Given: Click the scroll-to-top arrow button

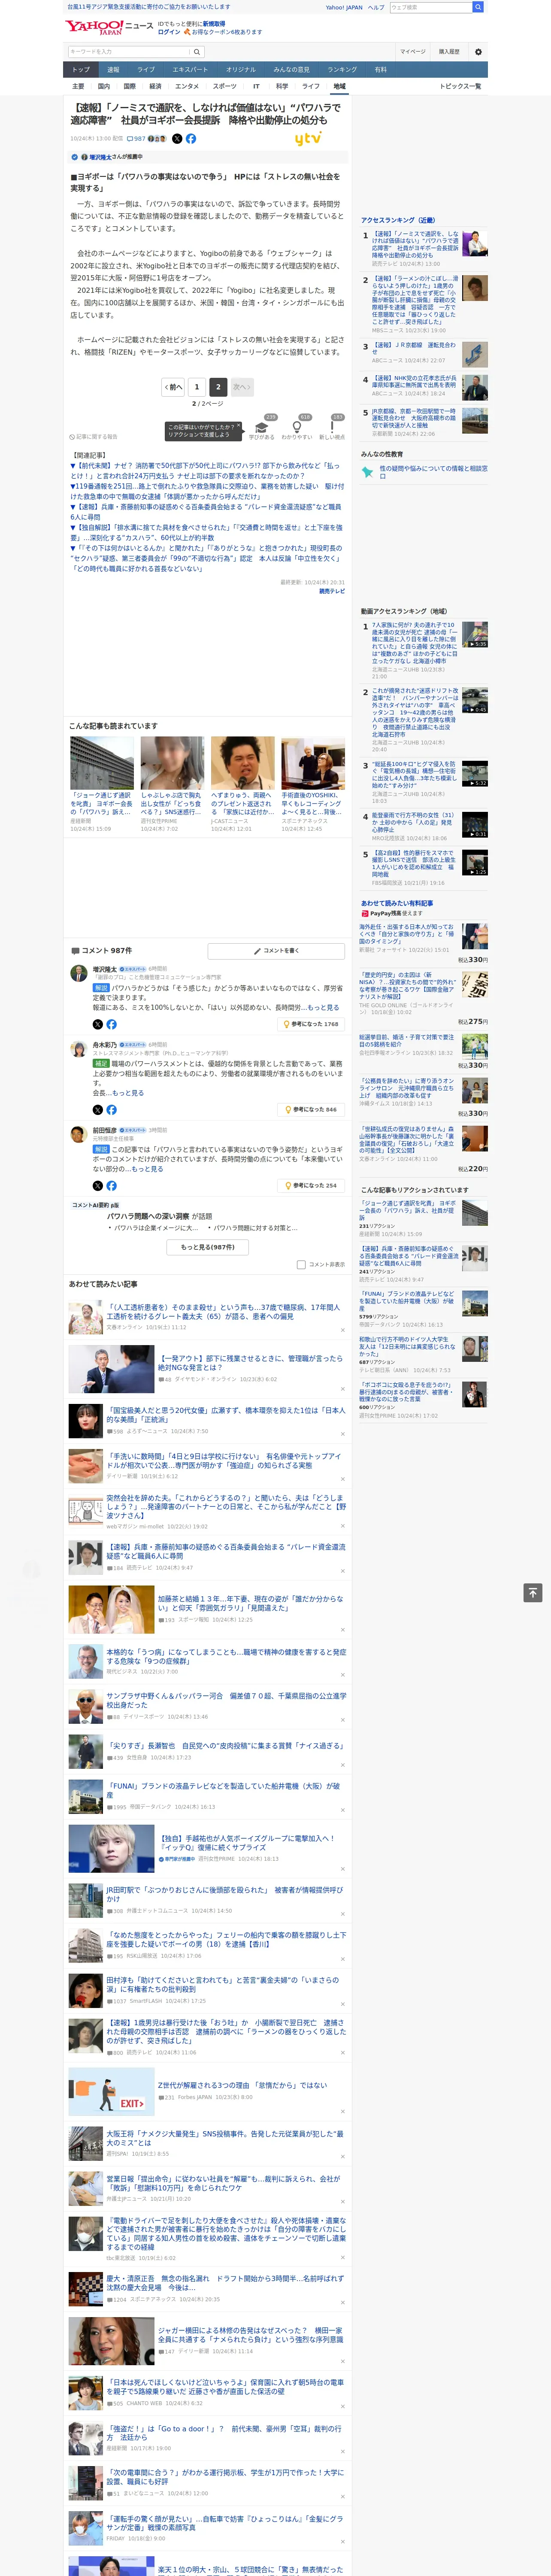Looking at the screenshot, I should point(532,1593).
